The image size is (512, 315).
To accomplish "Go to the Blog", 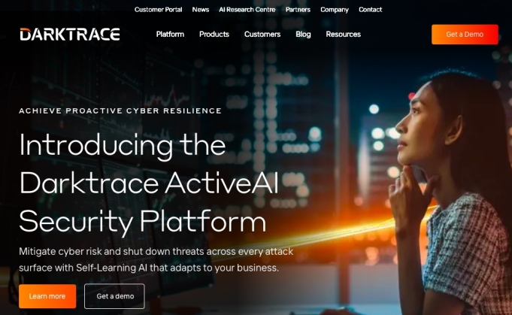I will (303, 35).
